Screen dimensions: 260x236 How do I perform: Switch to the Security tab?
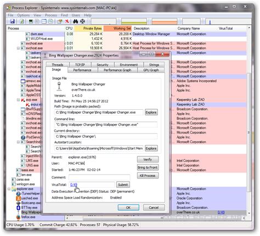pos(103,65)
